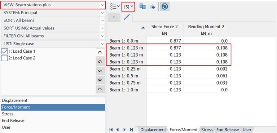Viewport: 277px width, 133px height.
Task: Click the 0.061 bending moment cell
Action: tap(207, 76)
